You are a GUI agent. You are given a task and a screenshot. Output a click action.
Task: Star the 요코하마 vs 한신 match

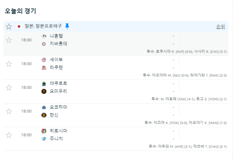[x=9, y=111]
